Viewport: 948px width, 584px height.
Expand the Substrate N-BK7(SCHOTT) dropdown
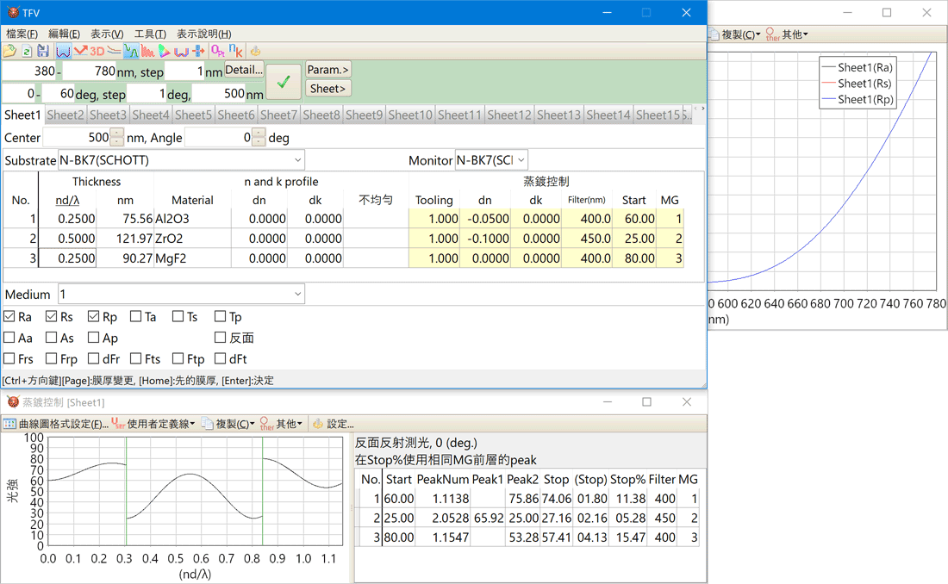297,160
